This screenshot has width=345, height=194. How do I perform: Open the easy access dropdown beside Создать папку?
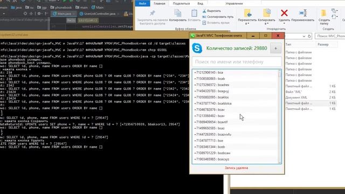(x=334, y=17)
